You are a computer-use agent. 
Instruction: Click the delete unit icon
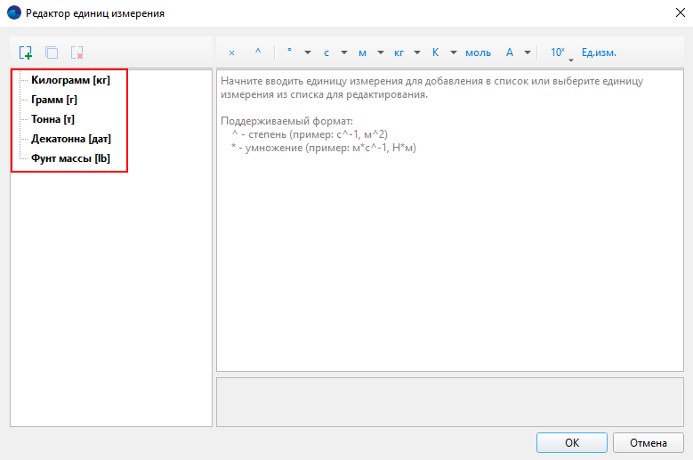click(x=77, y=52)
